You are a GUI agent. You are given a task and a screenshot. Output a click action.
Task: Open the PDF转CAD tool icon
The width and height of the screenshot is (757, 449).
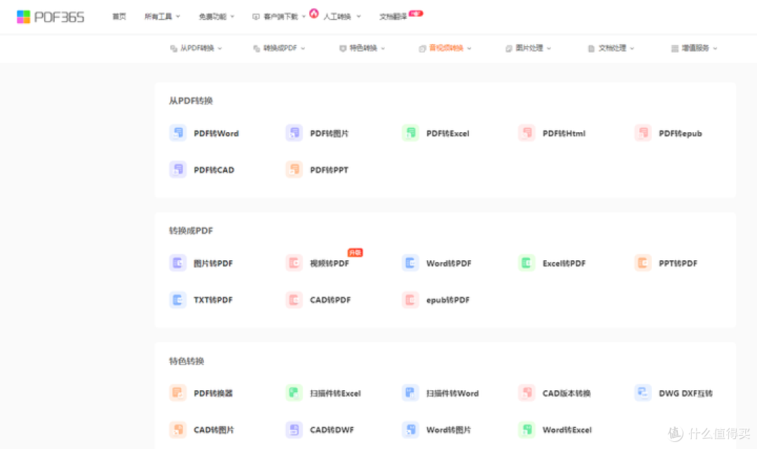177,169
